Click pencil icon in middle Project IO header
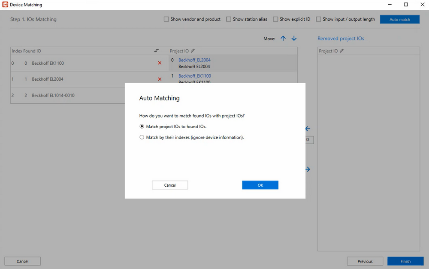Image resolution: width=429 pixels, height=269 pixels. click(193, 51)
